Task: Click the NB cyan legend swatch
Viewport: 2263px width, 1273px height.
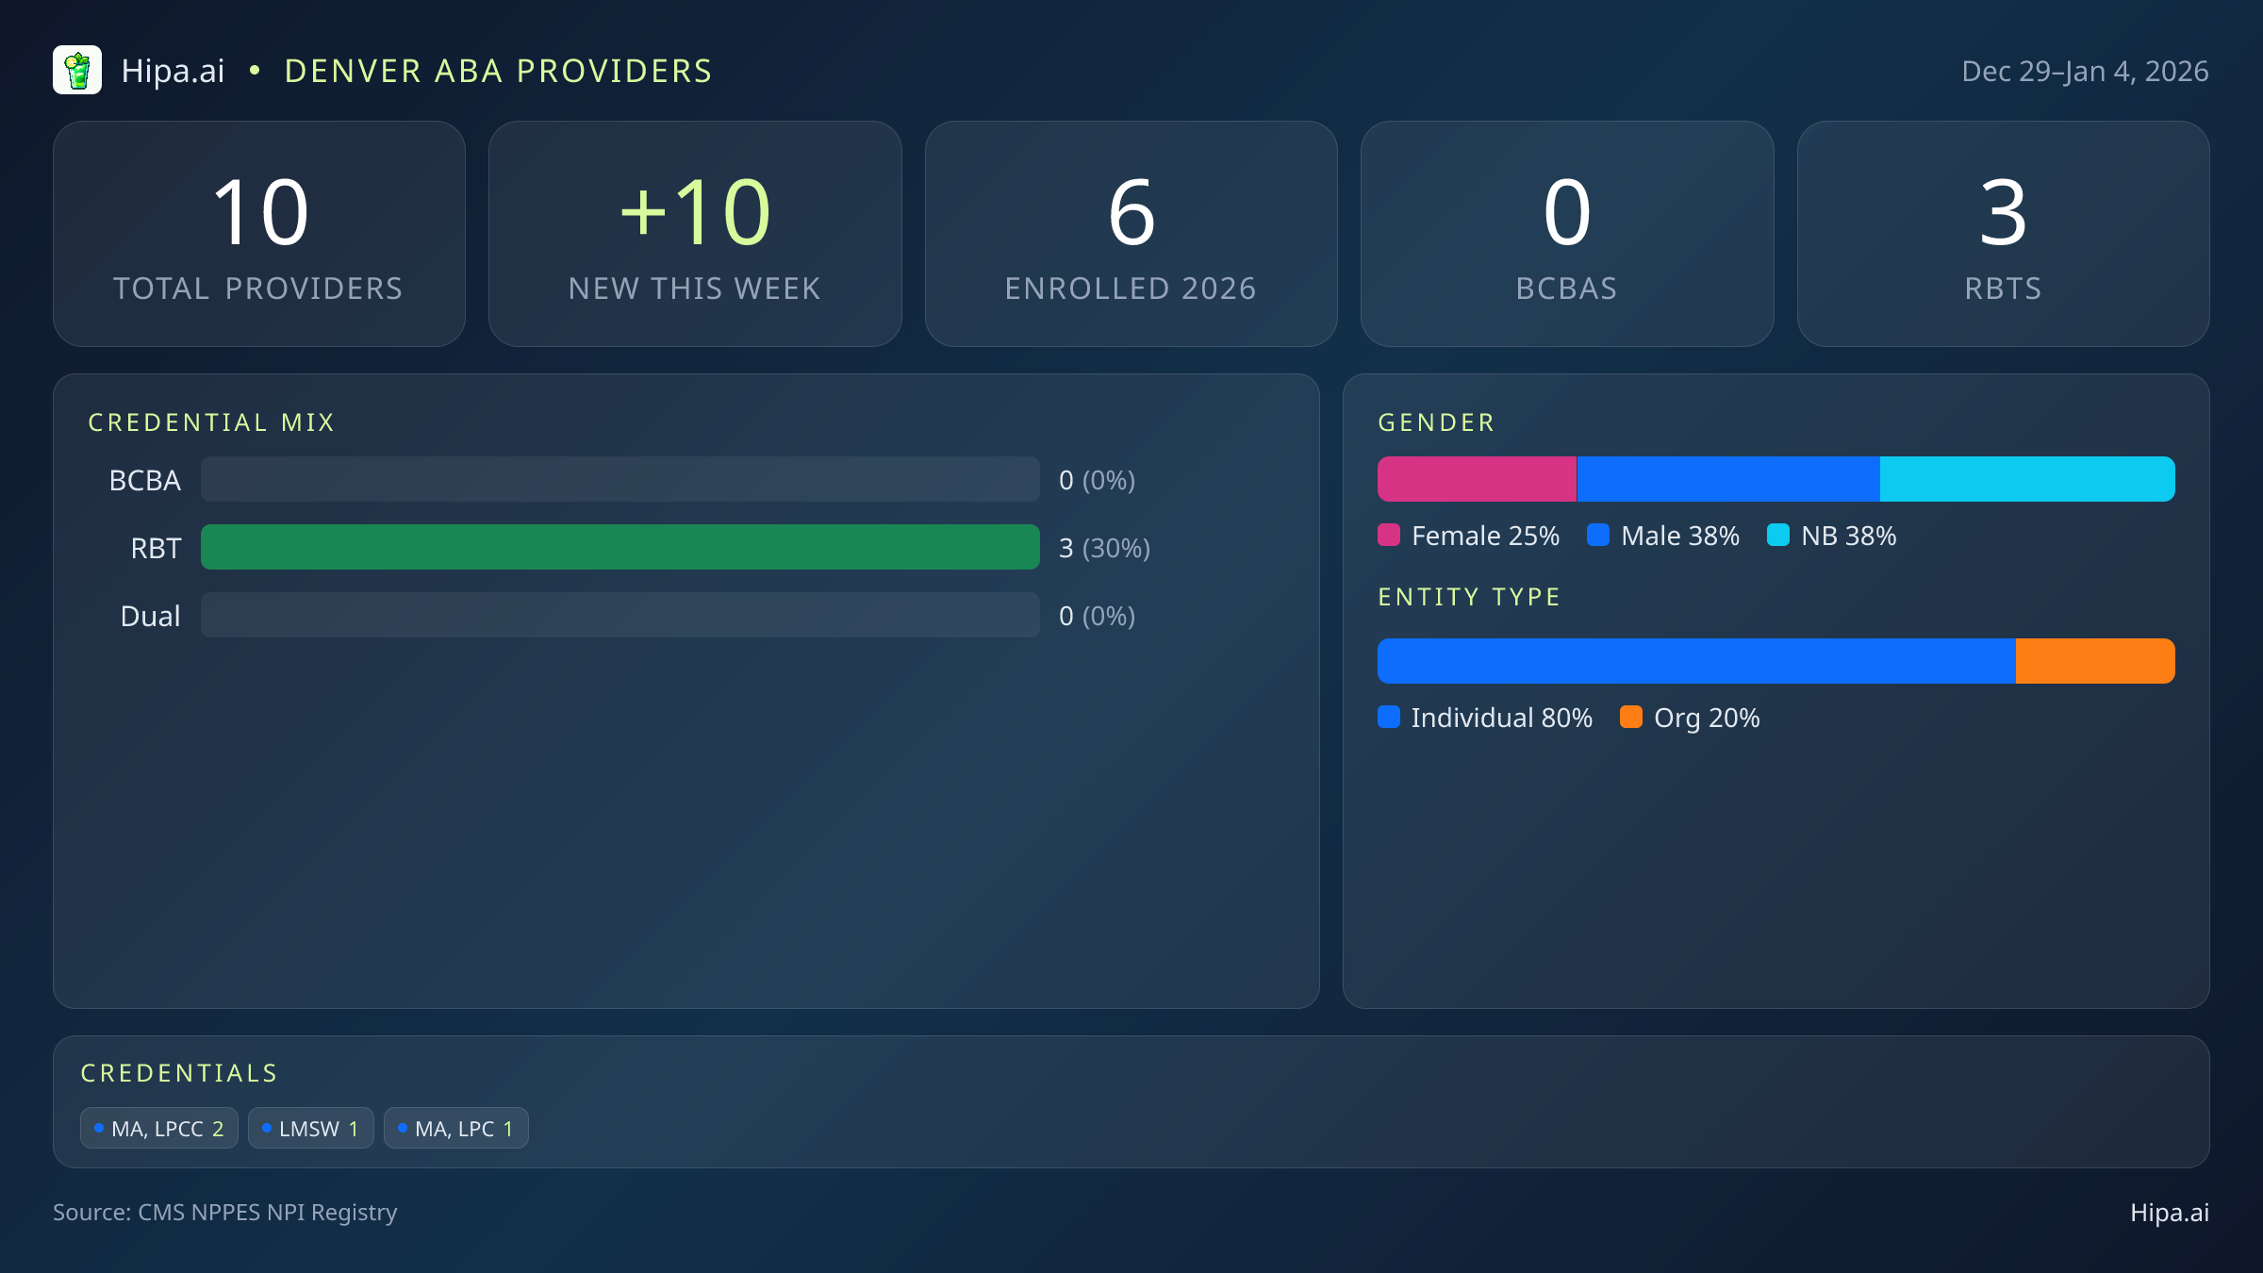Action: 1778,536
